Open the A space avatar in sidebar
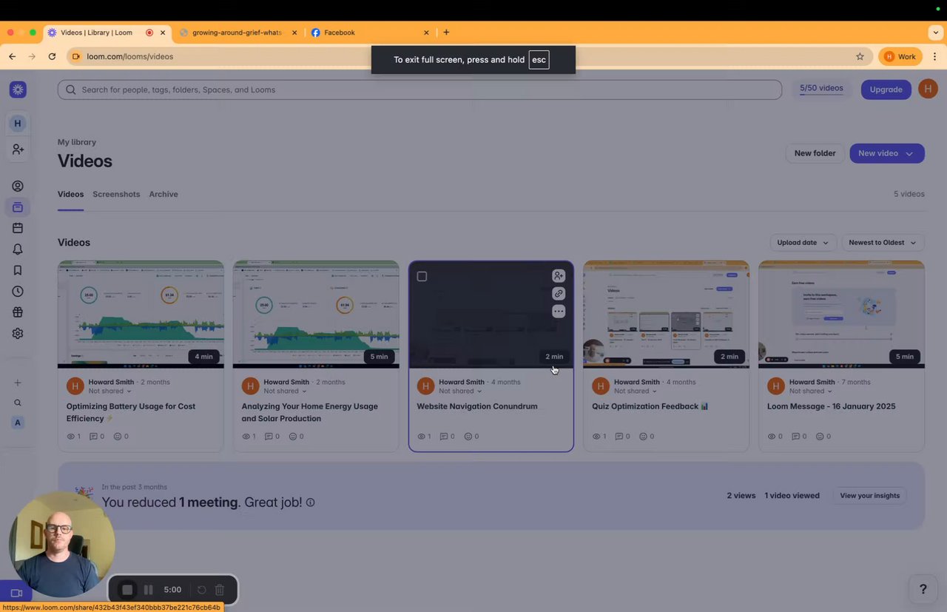The height and width of the screenshot is (612, 947). pos(18,423)
